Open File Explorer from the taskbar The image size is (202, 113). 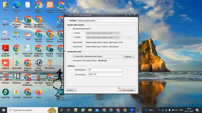tap(90, 110)
